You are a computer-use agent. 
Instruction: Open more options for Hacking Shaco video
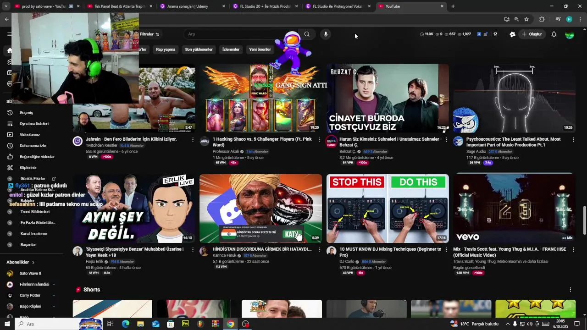click(320, 139)
